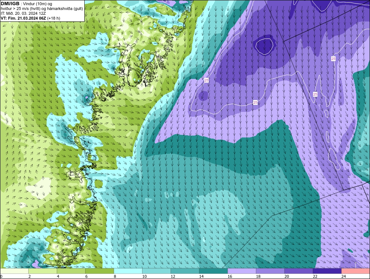Screen dimensions: 370x279
Task: Select the light cyan swatch between 8 and 10
Action: tap(128, 271)
